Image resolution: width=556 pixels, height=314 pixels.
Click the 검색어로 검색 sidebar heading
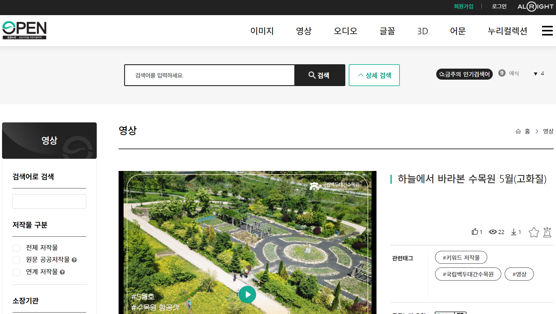[x=33, y=177]
